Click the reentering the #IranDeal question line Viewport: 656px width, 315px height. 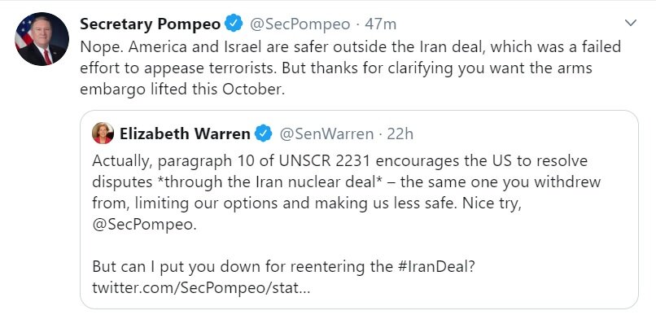point(284,266)
